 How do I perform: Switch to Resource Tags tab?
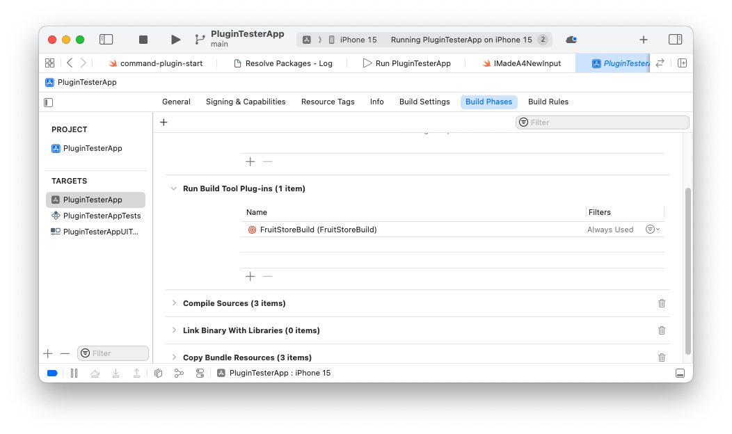(328, 102)
